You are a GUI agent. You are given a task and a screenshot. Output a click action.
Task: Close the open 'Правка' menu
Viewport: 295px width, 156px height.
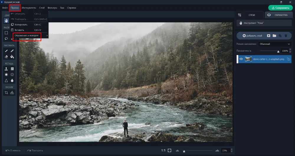tap(15, 8)
